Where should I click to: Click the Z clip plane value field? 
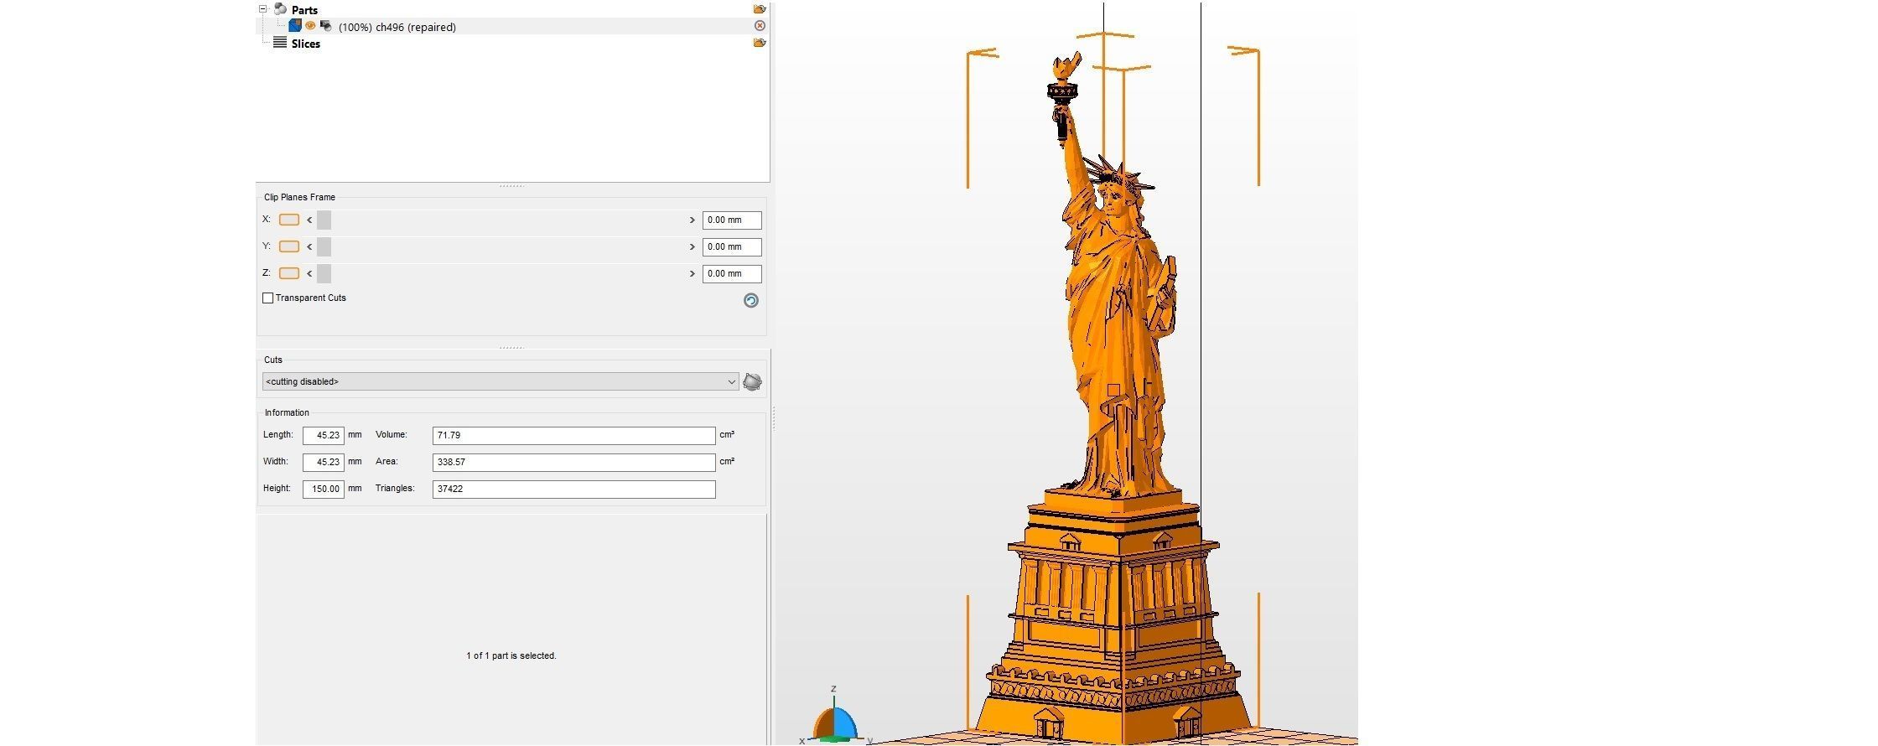[x=732, y=274]
